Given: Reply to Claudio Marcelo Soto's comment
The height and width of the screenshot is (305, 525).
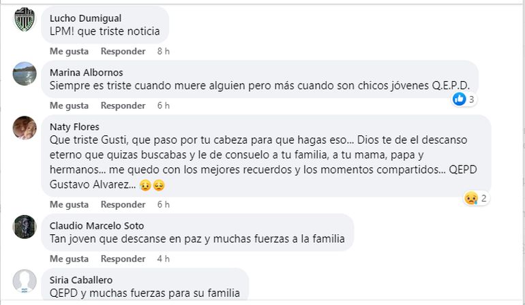Looking at the screenshot, I should 123,259.
